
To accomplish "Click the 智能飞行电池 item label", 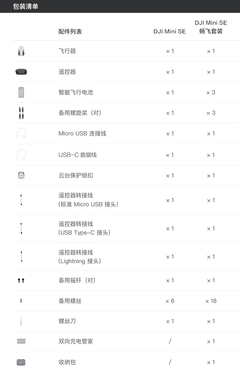I will click(x=76, y=92).
